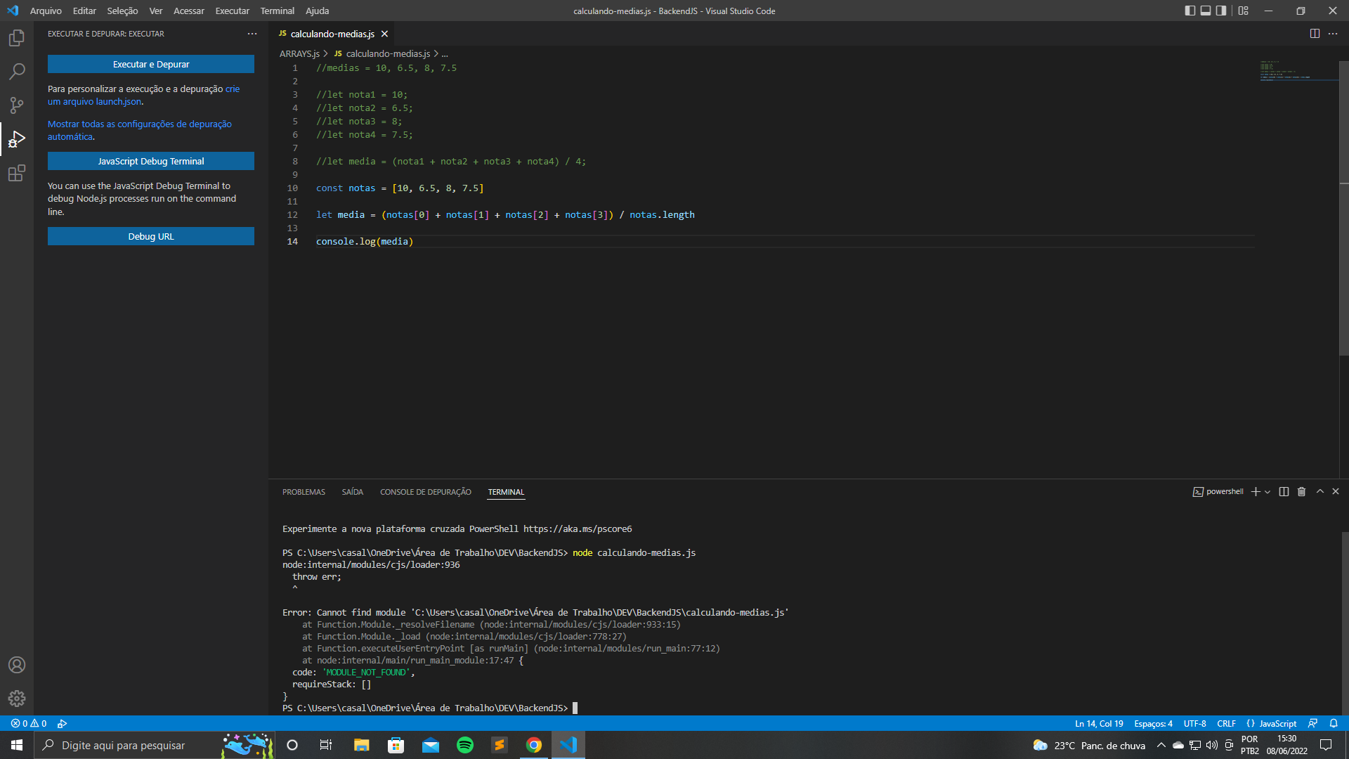
Task: Change encoding via UTF-8 status item
Action: 1194,723
